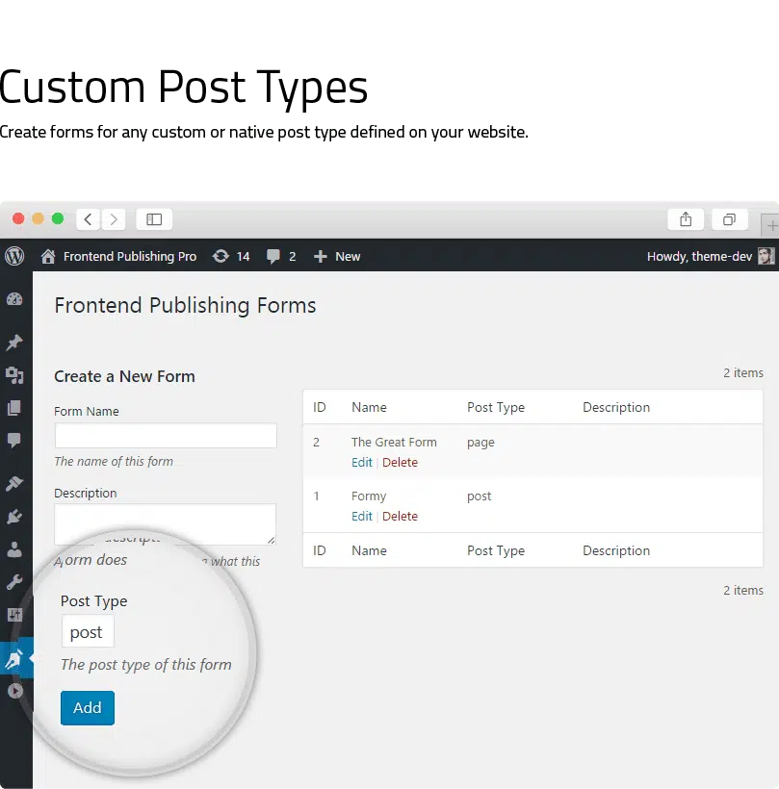This screenshot has width=779, height=789.
Task: Go back with browser back arrow
Action: click(89, 219)
